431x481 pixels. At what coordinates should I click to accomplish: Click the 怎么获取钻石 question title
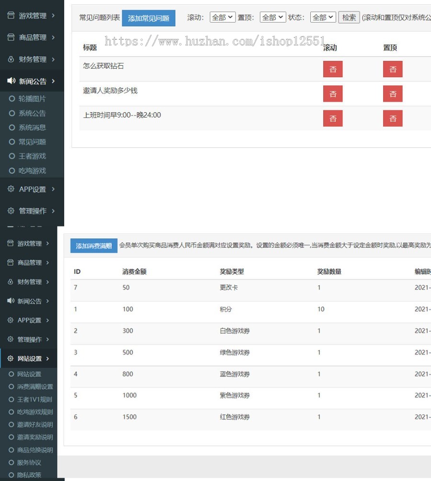[103, 66]
